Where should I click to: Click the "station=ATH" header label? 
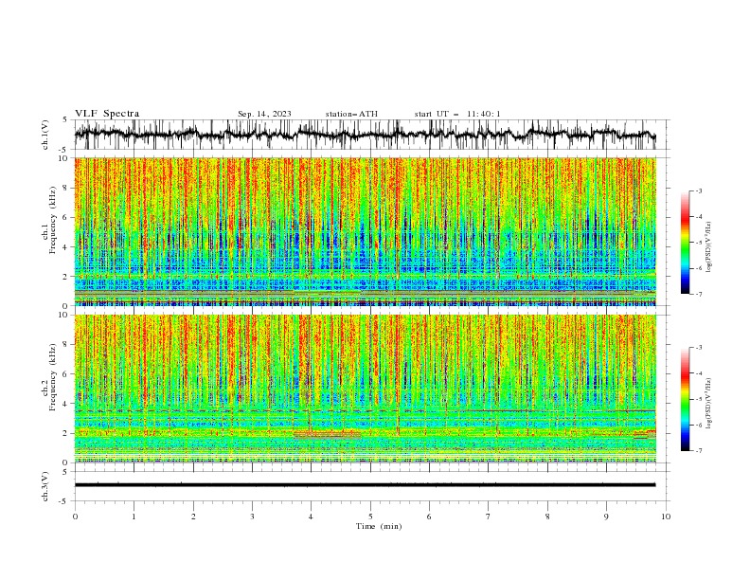[351, 114]
